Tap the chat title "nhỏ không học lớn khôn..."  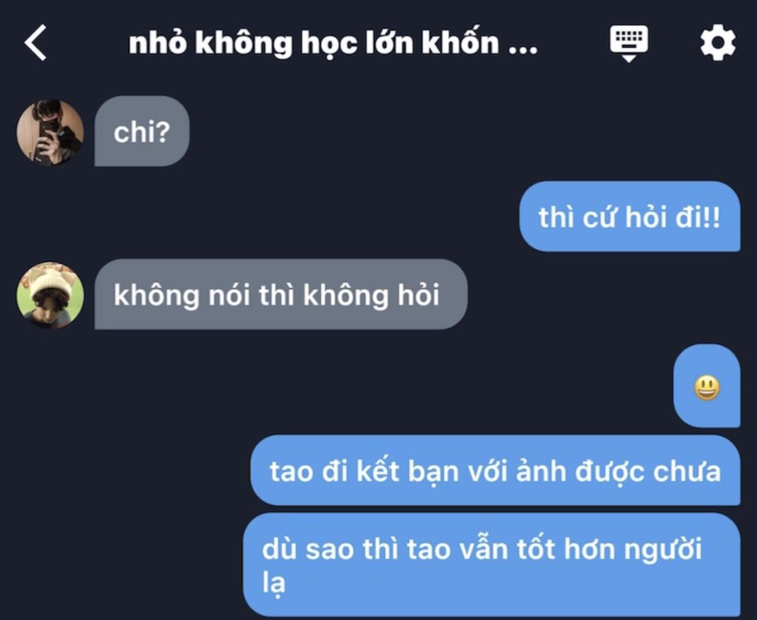coord(333,43)
